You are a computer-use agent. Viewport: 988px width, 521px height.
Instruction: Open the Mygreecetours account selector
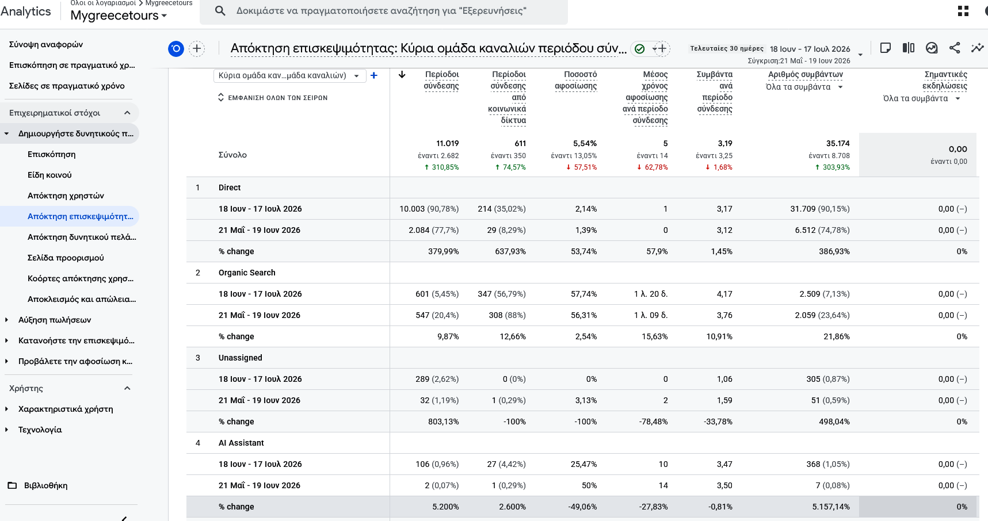pos(119,16)
